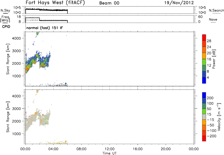The image size is (224, 155).
Task: Click the 24 dB power colorbar label
Action: [209, 47]
